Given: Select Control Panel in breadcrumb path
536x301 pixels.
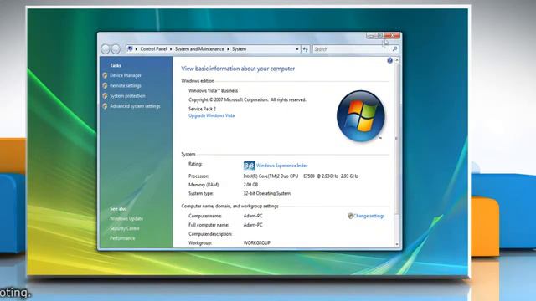Looking at the screenshot, I should [x=153, y=49].
